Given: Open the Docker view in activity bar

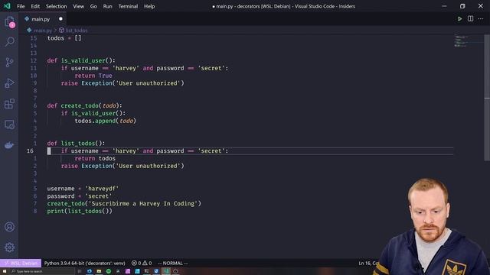Looking at the screenshot, I should 10,145.
